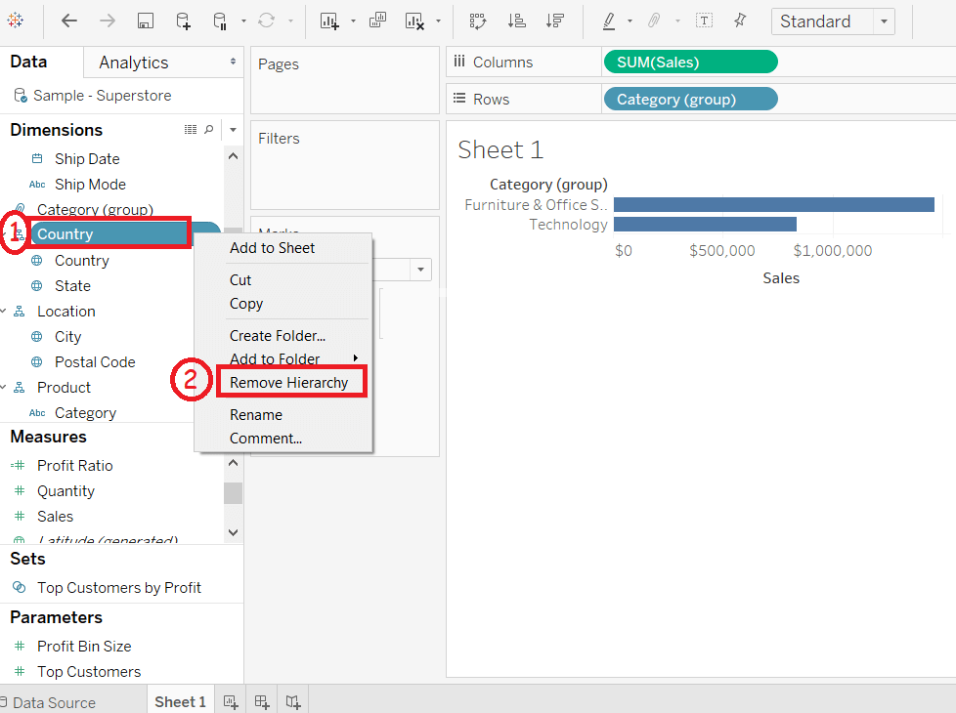The height and width of the screenshot is (713, 956).
Task: Switch to the Analytics tab
Action: point(134,63)
